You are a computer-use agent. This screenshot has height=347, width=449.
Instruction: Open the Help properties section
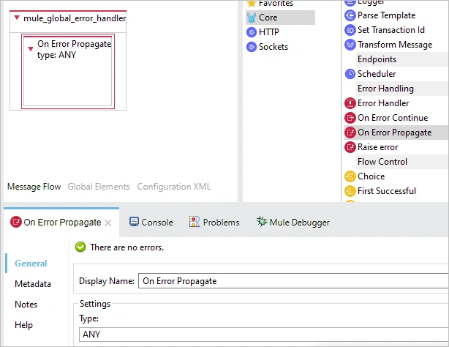[24, 325]
